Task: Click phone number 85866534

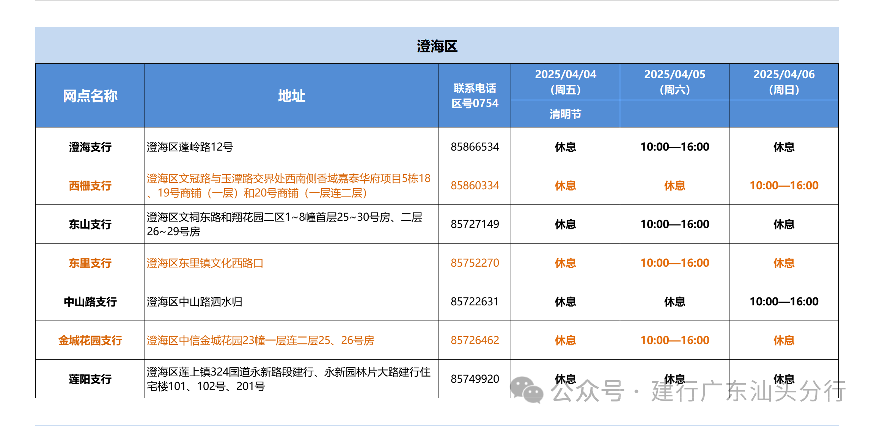Action: (x=475, y=147)
